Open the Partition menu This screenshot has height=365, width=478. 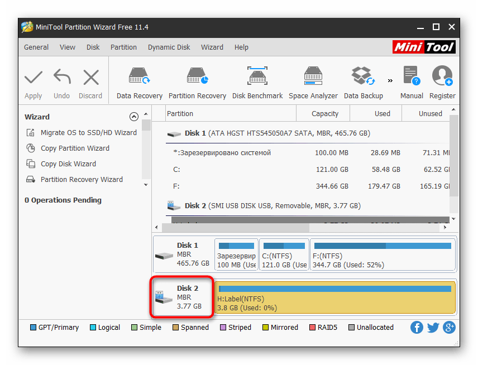click(x=123, y=47)
